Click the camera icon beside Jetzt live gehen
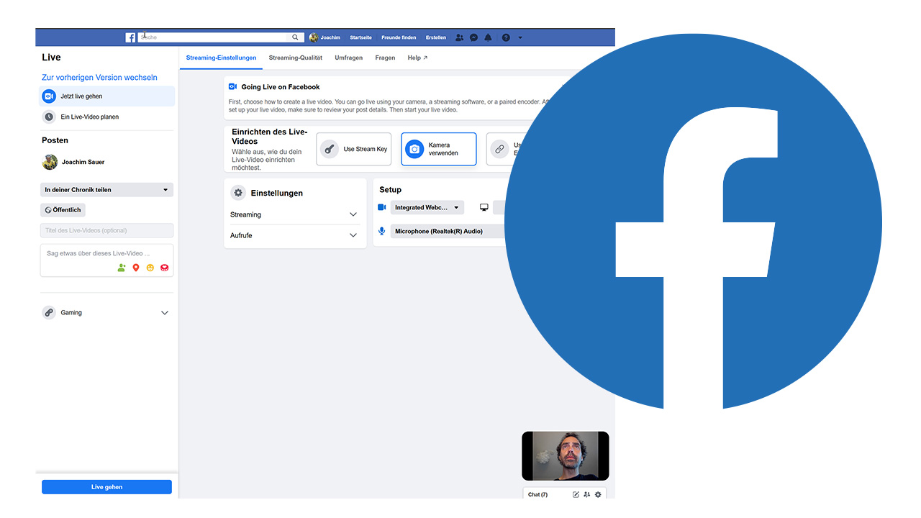The image size is (921, 518). [49, 96]
